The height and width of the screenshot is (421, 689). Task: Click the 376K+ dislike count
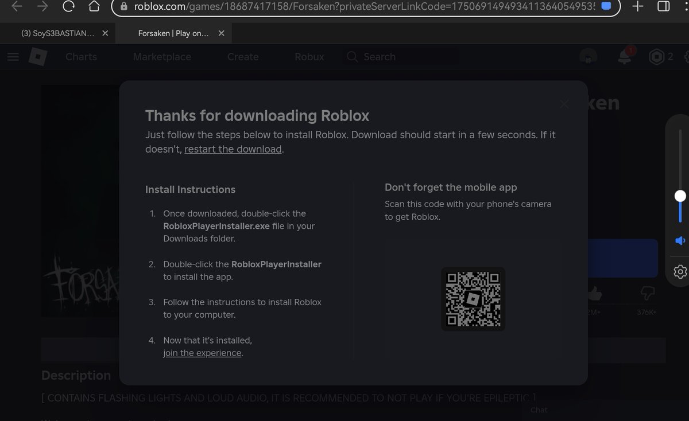[647, 312]
